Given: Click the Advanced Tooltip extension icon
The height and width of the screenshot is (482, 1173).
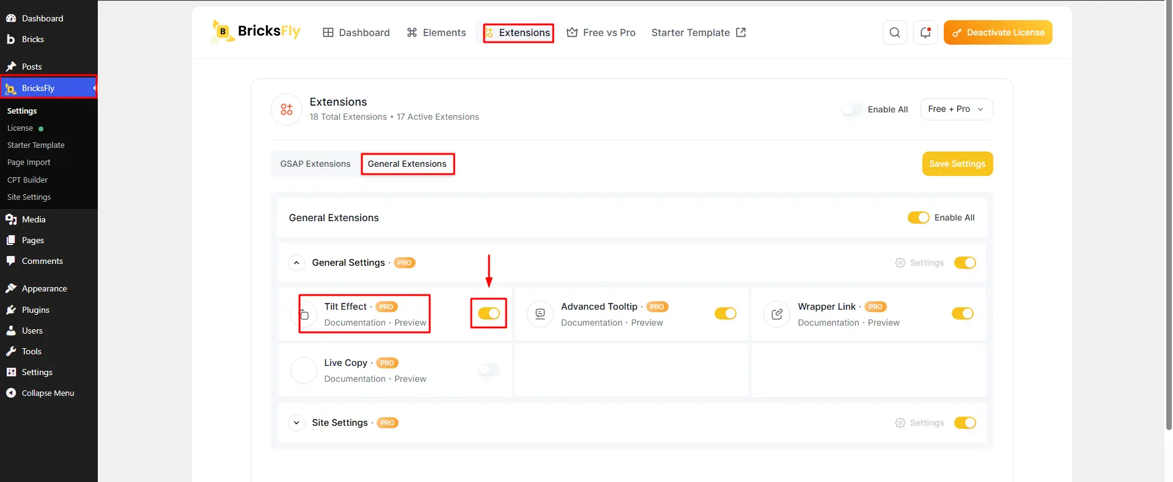Looking at the screenshot, I should click(540, 314).
